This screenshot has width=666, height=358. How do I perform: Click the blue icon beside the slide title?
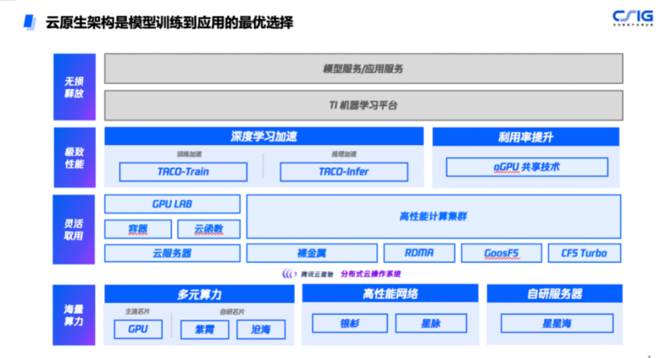[x=29, y=22]
